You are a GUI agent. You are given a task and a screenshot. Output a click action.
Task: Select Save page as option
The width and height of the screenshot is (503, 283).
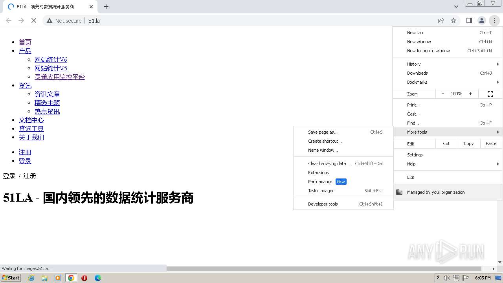(343, 132)
